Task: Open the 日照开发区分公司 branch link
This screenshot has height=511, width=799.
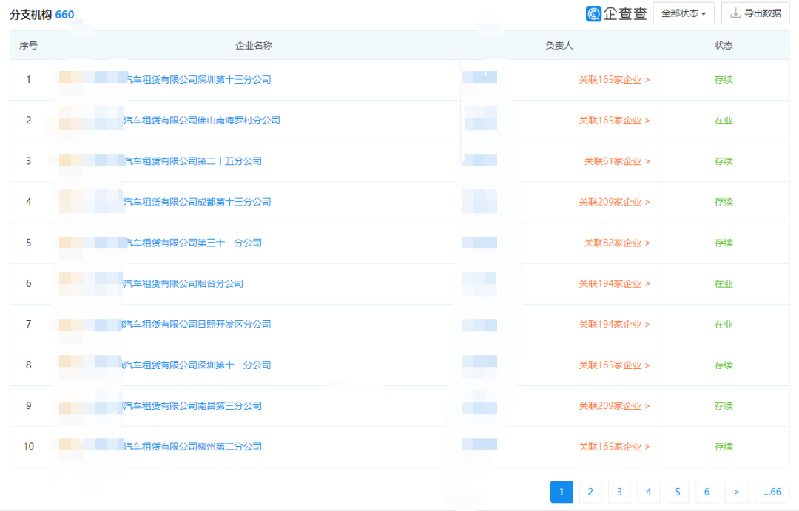Action: point(197,324)
